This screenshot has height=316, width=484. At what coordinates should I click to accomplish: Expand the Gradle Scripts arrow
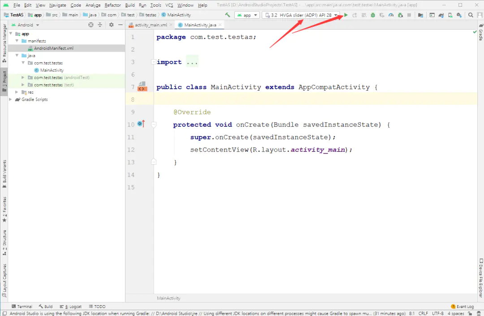[x=10, y=100]
